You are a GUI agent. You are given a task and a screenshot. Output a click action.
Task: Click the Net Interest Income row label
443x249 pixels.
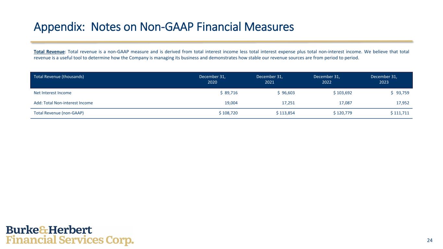click(x=53, y=93)
